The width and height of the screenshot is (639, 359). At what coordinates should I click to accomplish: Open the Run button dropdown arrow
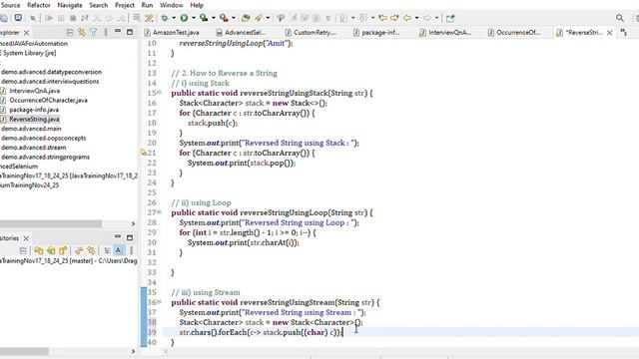(x=193, y=18)
